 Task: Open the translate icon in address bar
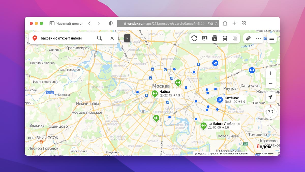coord(210,23)
